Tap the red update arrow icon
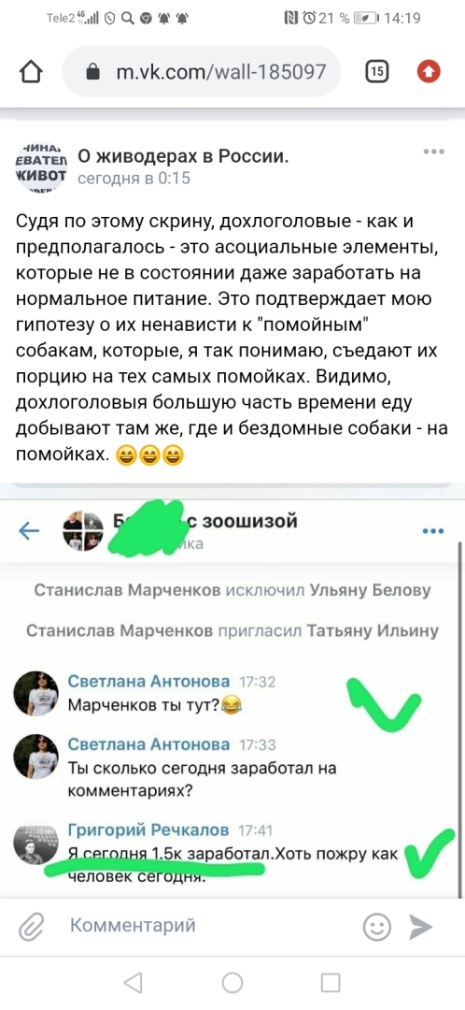465x1010 pixels. point(429,71)
